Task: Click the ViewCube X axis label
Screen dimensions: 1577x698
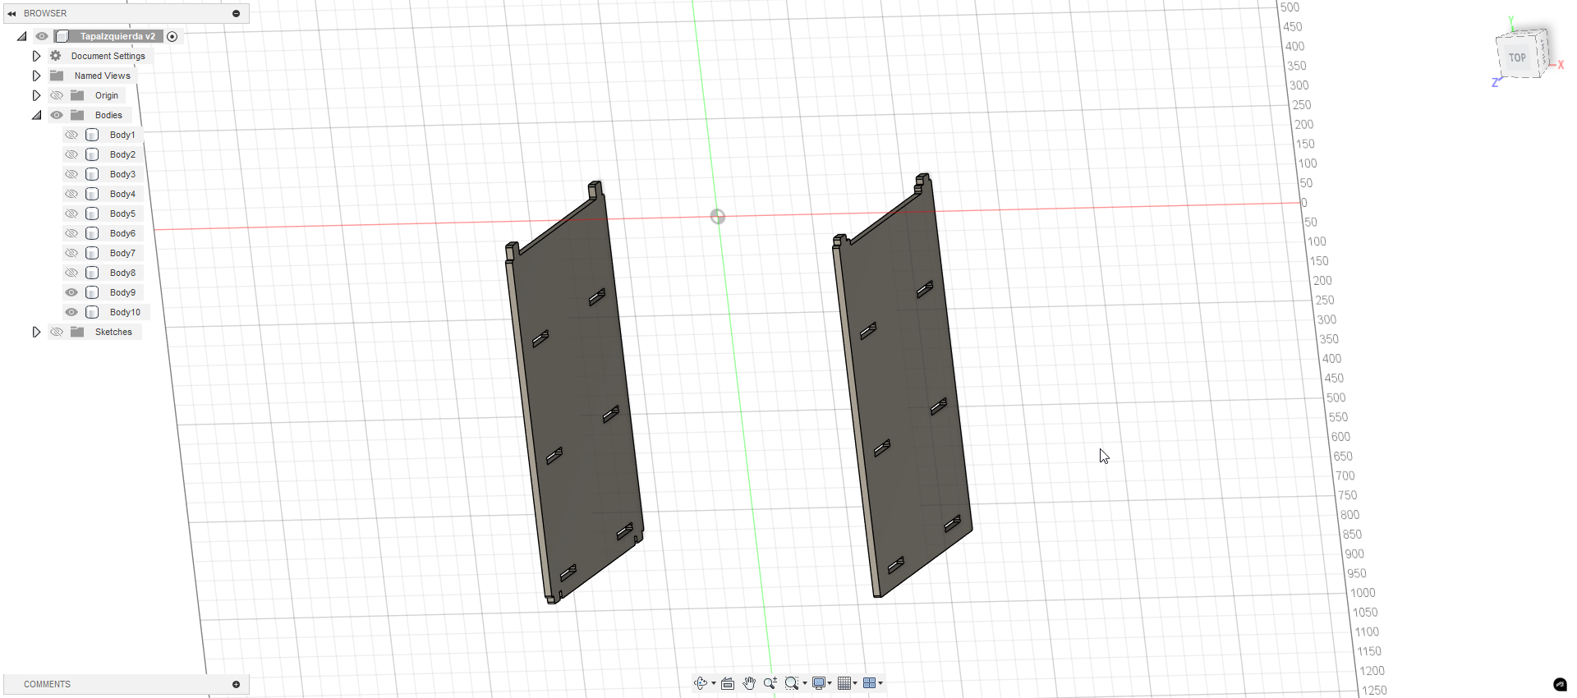Action: coord(1561,65)
